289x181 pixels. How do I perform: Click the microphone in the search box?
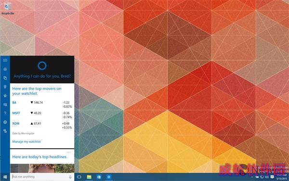(x=70, y=177)
